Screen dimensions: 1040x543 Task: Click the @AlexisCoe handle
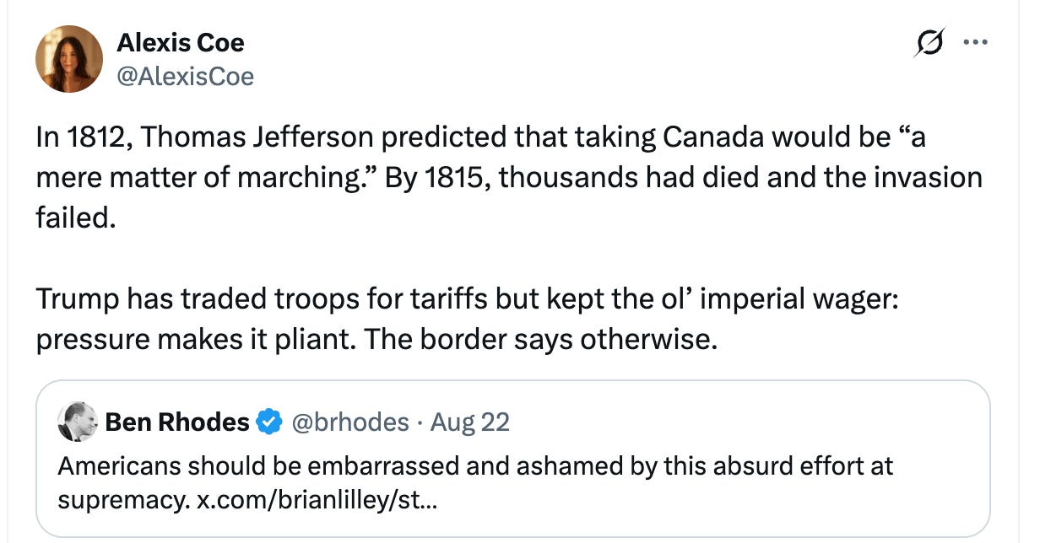(x=185, y=76)
